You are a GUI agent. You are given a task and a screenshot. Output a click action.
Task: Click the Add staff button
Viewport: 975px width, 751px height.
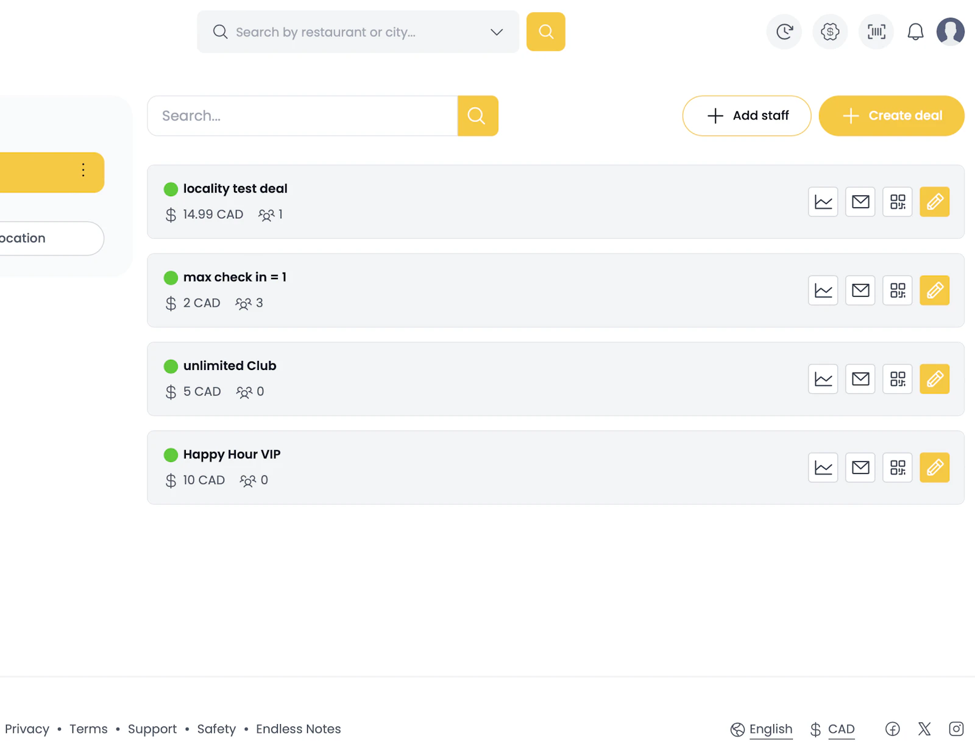[x=746, y=116]
